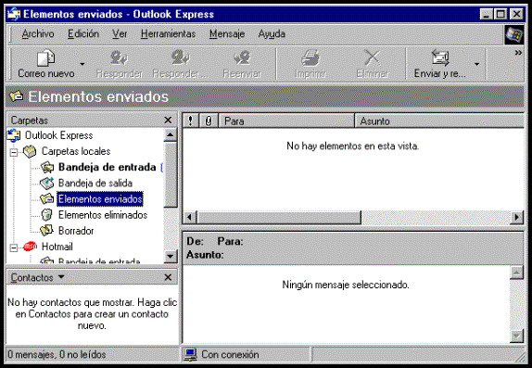Open the Ayuda menu
The width and height of the screenshot is (532, 368).
coord(272,34)
